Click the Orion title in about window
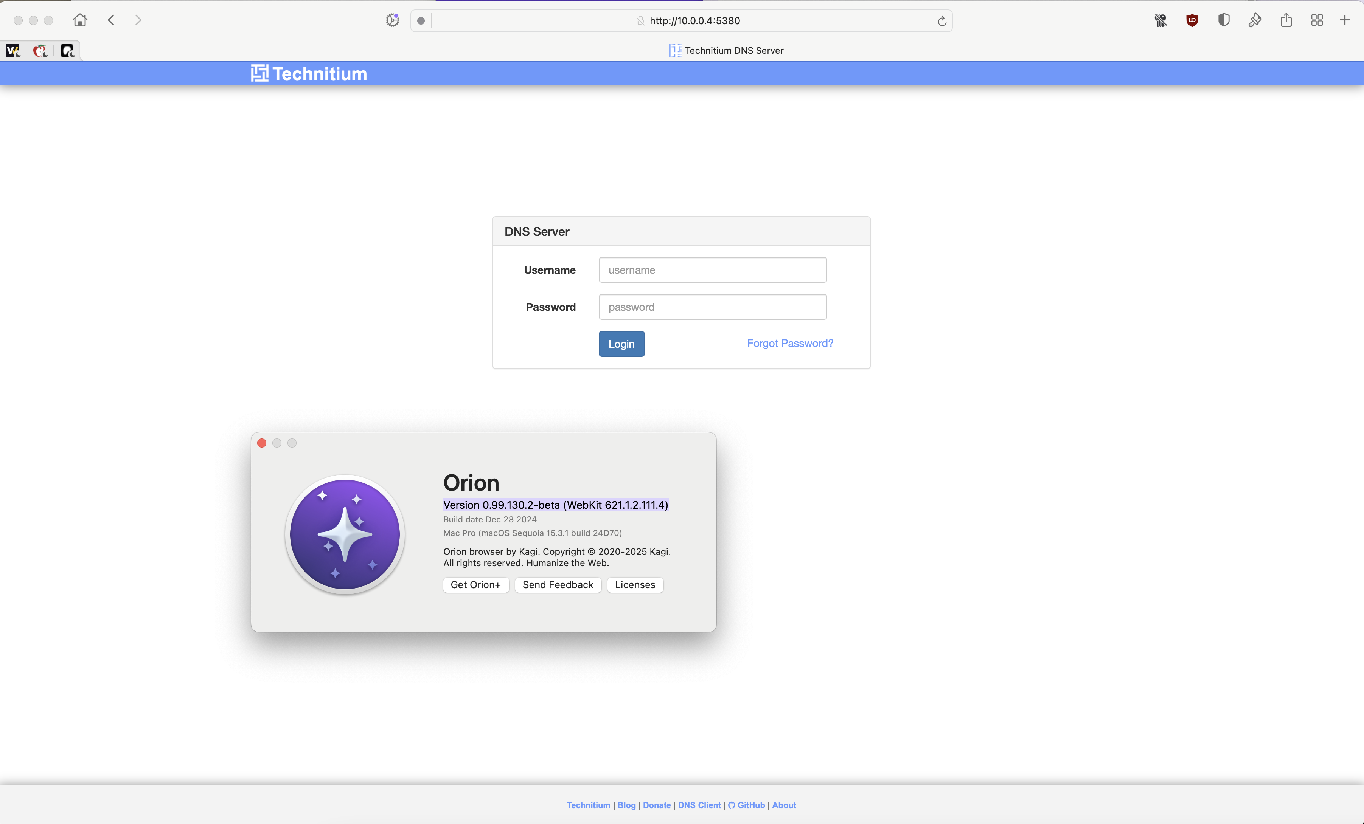The image size is (1364, 824). pyautogui.click(x=471, y=483)
